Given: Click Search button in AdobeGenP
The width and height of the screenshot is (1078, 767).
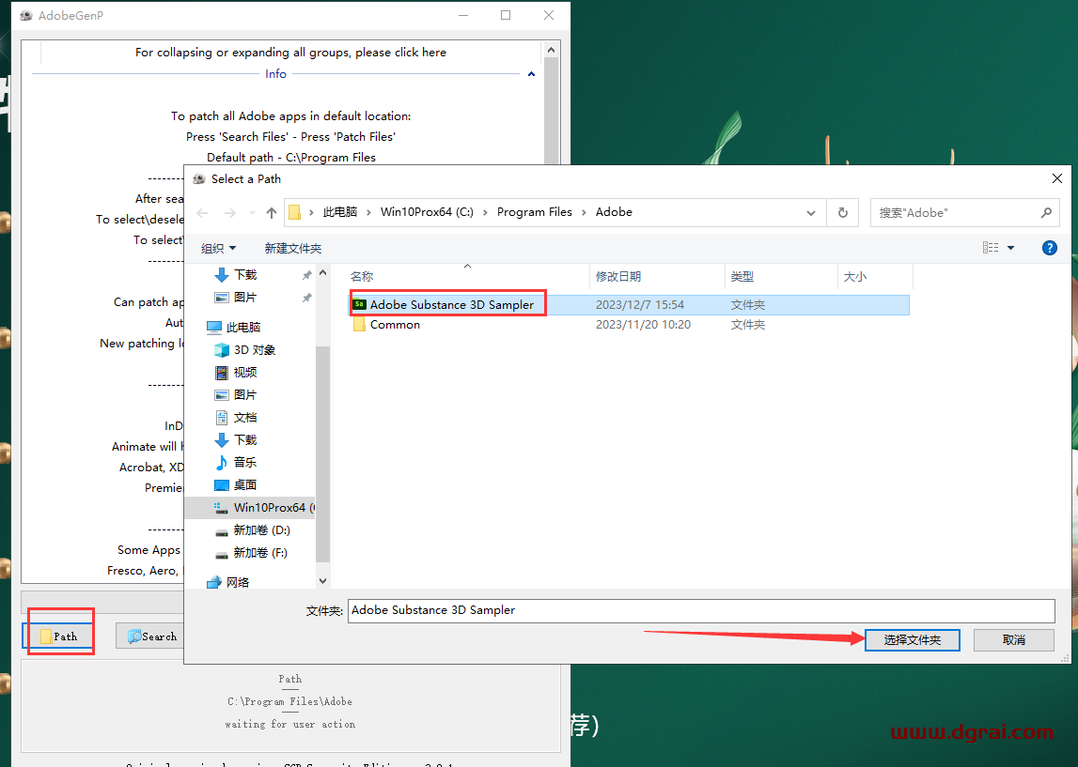Looking at the screenshot, I should click(x=149, y=637).
